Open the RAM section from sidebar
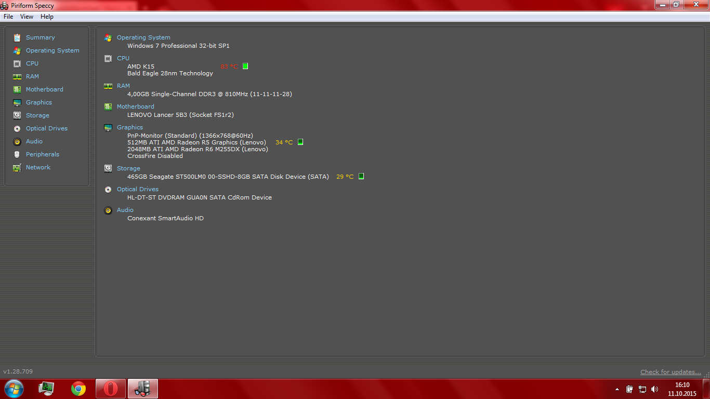The image size is (710, 399). coord(32,76)
